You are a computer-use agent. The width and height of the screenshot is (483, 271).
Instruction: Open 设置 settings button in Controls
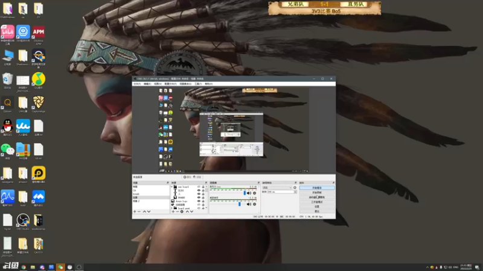click(317, 207)
